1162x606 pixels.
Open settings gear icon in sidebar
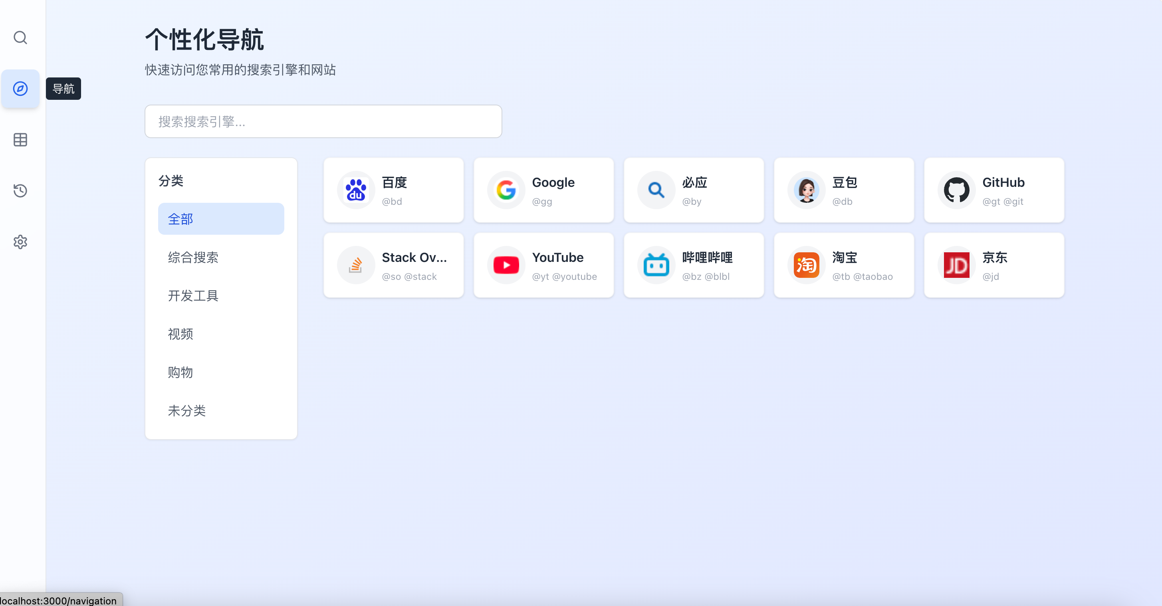coord(20,242)
